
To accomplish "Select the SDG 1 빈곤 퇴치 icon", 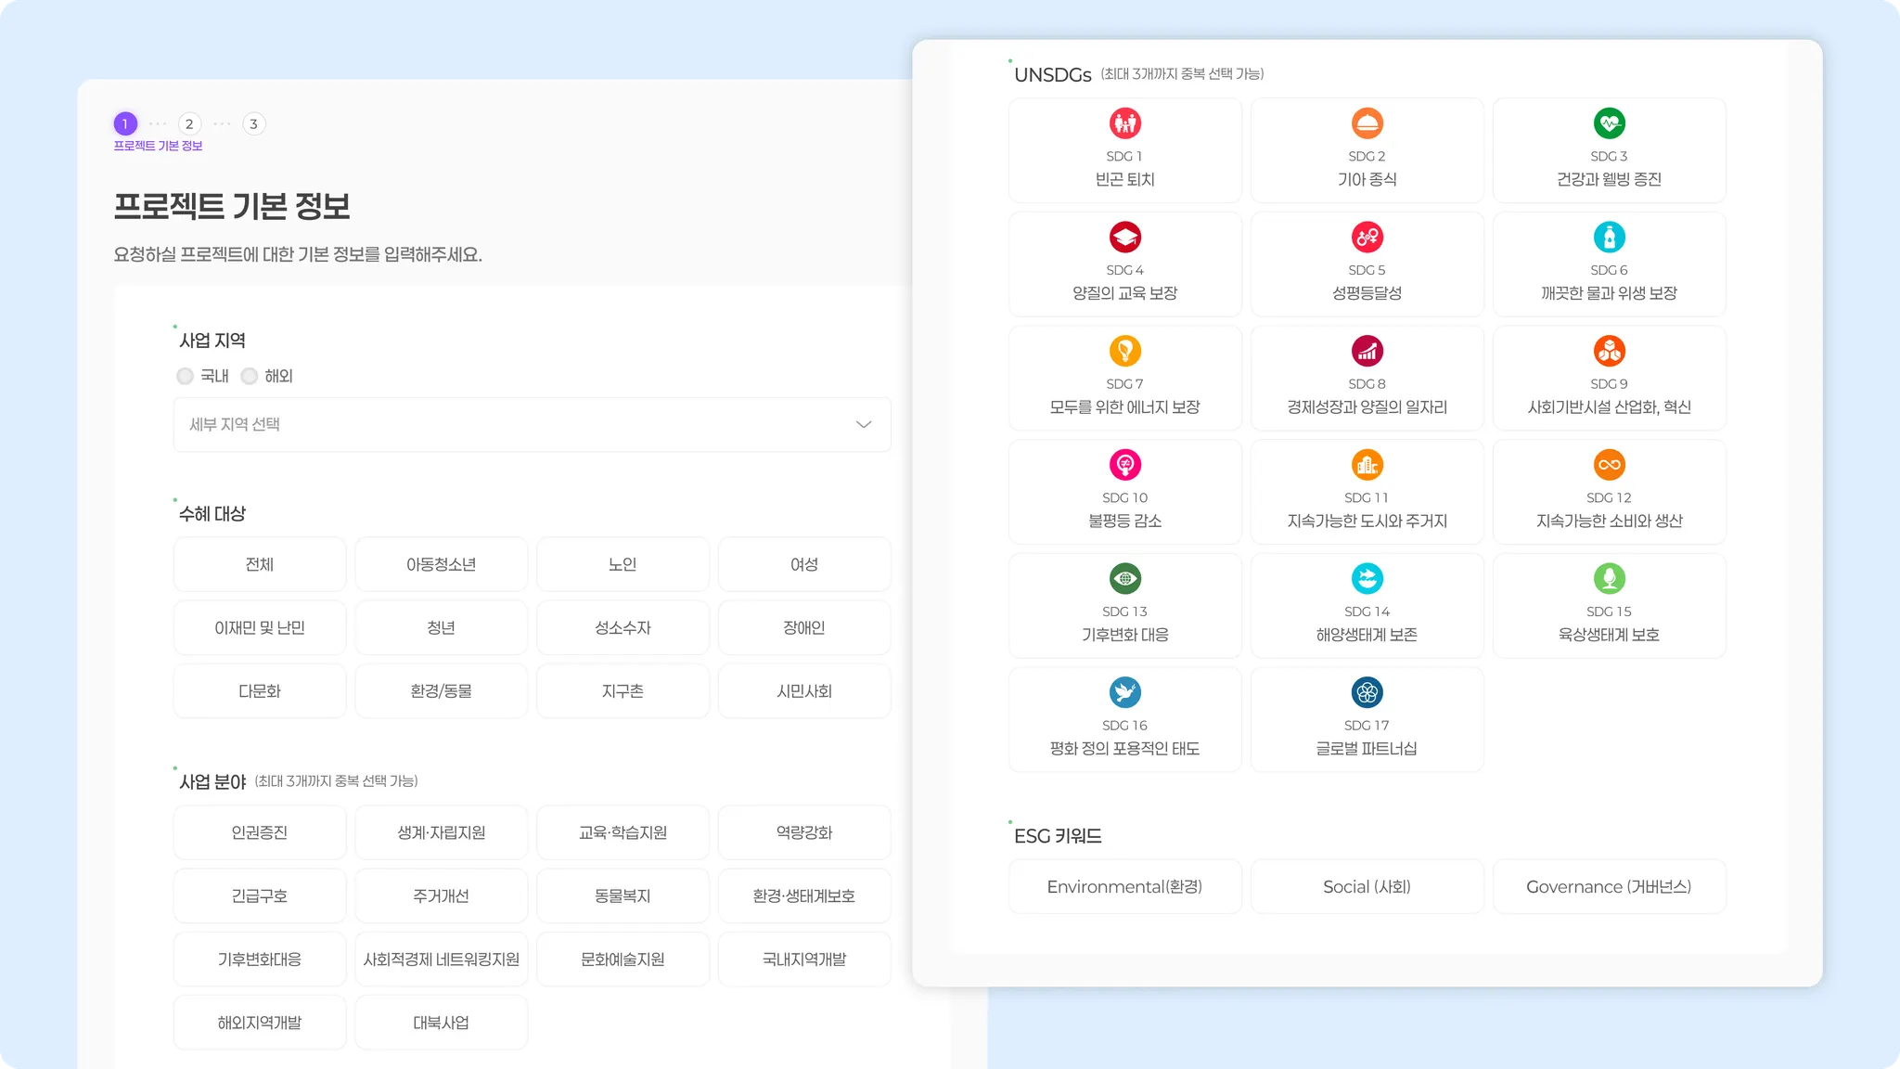I will (x=1124, y=122).
